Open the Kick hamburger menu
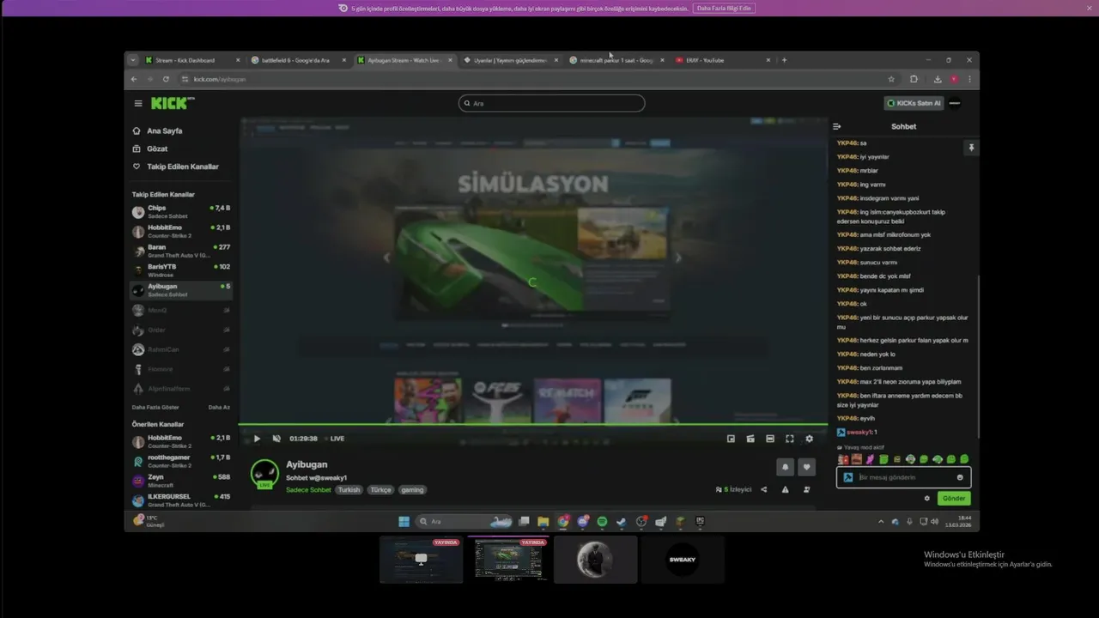 pos(138,103)
